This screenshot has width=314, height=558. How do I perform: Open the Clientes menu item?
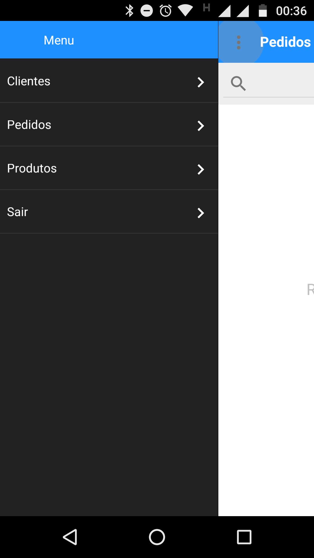click(109, 81)
